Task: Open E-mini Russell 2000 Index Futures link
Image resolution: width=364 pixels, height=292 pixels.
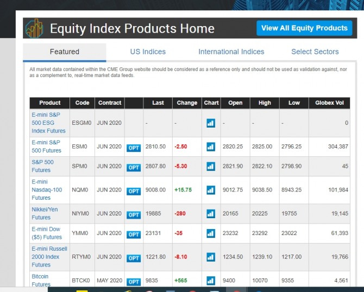Action: point(49,257)
